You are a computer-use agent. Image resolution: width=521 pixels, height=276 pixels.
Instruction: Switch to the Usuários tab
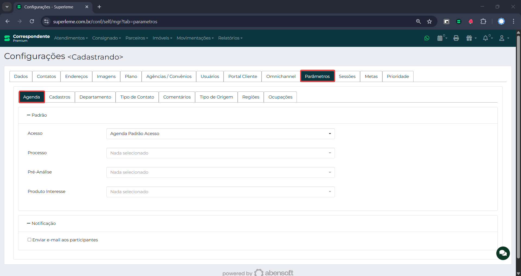[x=210, y=77]
